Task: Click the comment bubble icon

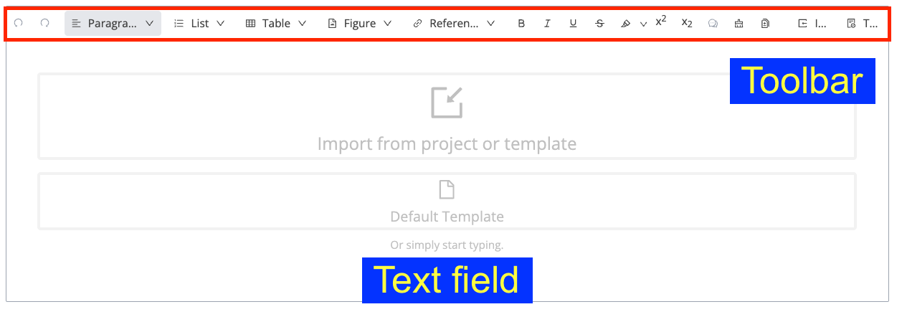Action: click(713, 24)
